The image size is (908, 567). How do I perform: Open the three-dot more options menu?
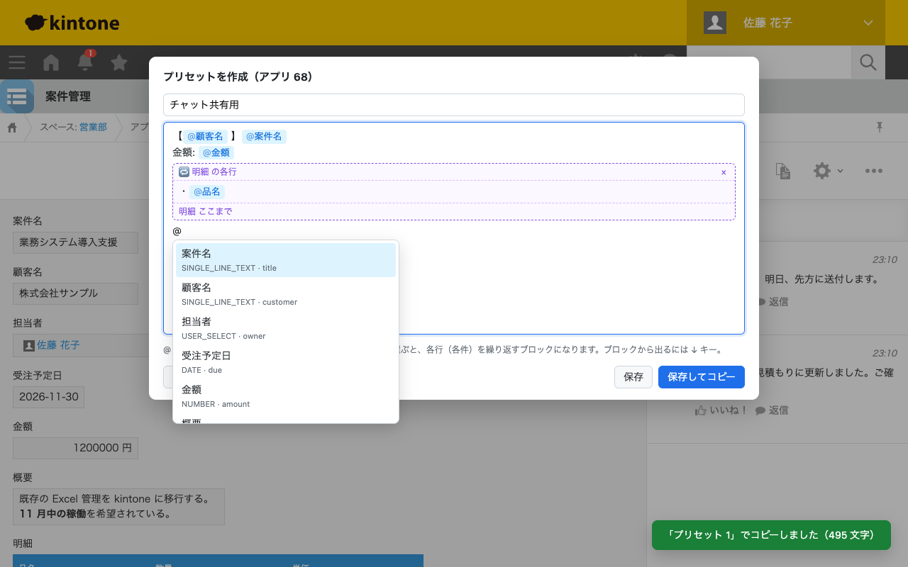[x=874, y=171]
